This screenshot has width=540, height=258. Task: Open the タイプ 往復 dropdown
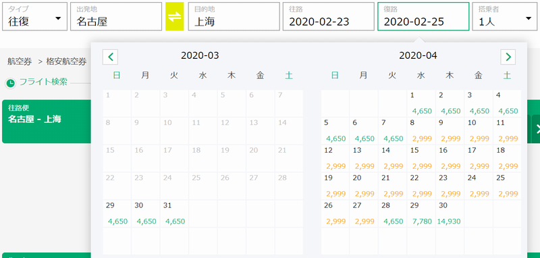click(x=35, y=16)
